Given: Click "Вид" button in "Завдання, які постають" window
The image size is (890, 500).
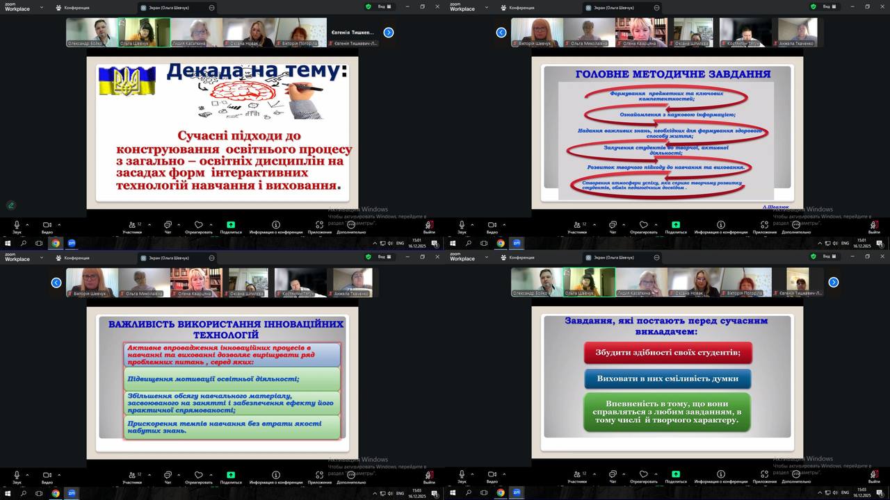Looking at the screenshot, I should click(827, 257).
